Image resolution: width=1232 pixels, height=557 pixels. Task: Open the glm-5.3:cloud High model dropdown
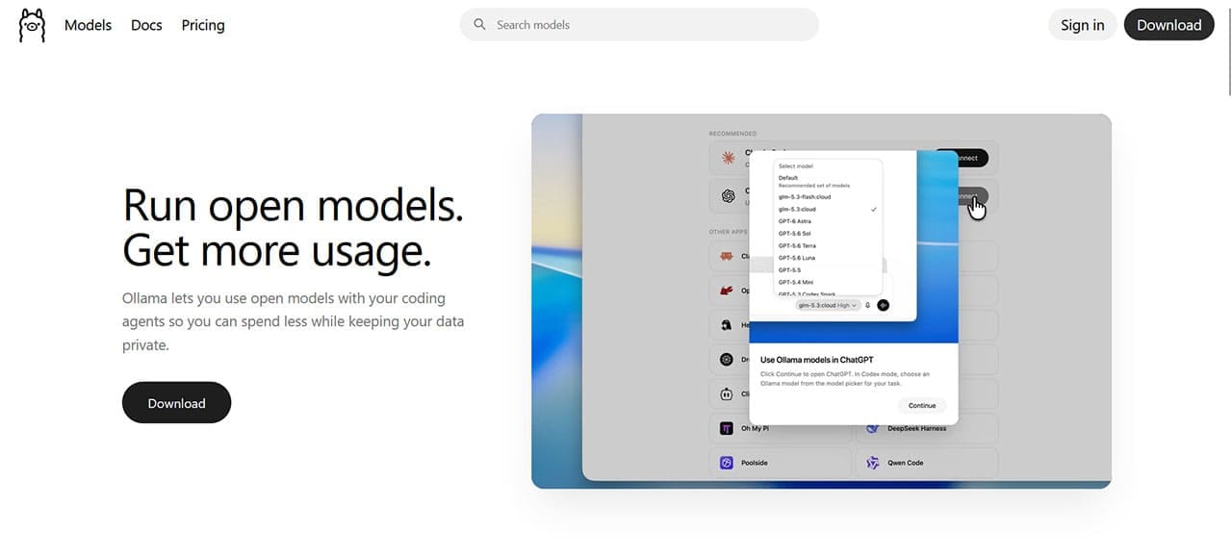click(828, 305)
